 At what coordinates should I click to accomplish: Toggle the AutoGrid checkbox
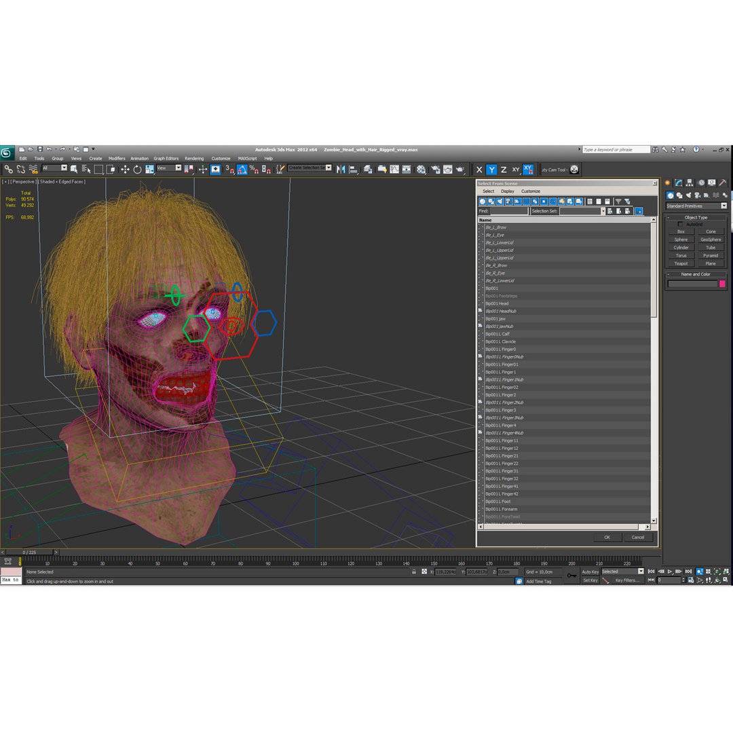680,225
